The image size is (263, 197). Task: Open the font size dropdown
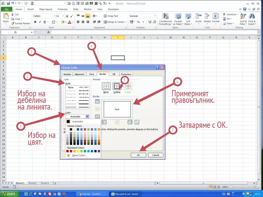[x=63, y=16]
